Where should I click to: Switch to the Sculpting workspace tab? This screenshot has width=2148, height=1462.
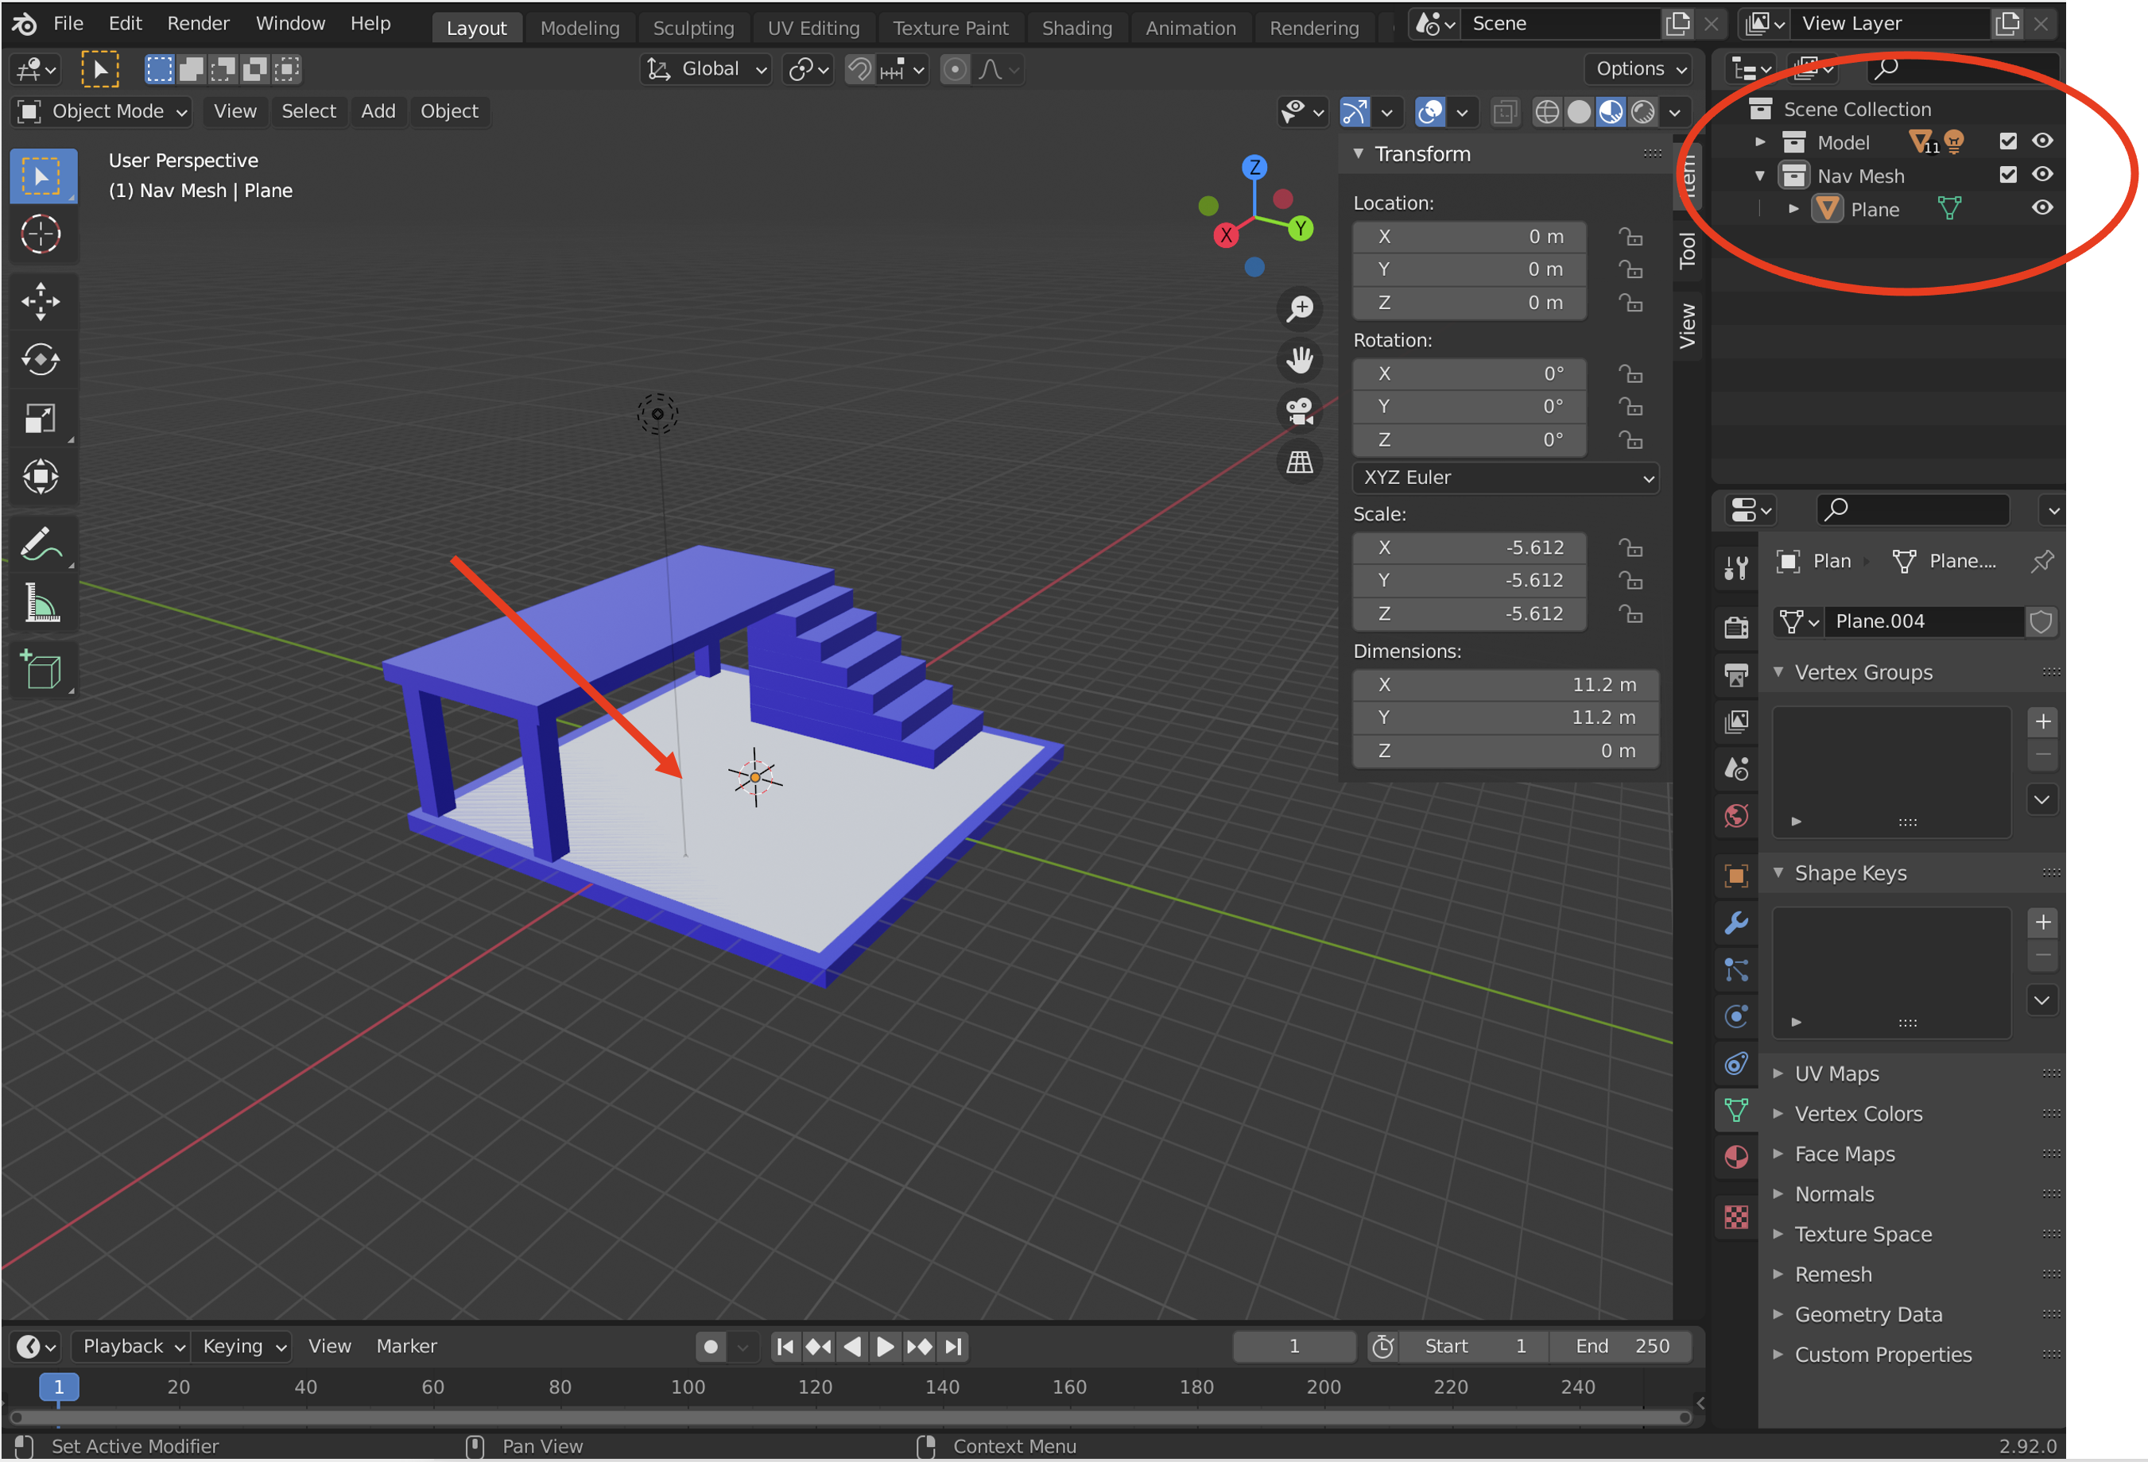pos(693,28)
